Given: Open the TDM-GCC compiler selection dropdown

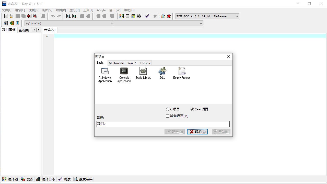Looking at the screenshot, I should pos(237,16).
